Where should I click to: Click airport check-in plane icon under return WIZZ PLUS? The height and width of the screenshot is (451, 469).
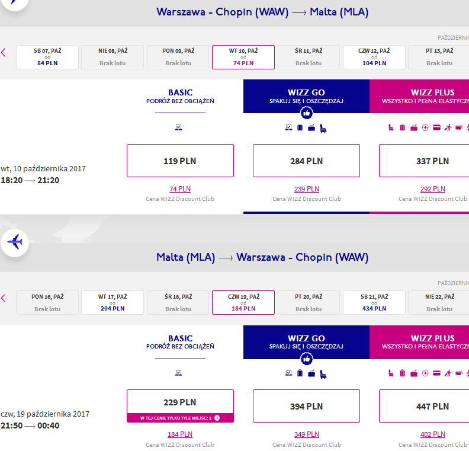click(425, 373)
